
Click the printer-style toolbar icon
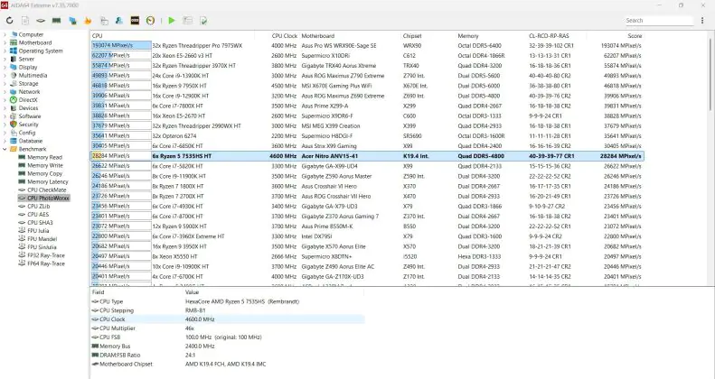[x=104, y=21]
